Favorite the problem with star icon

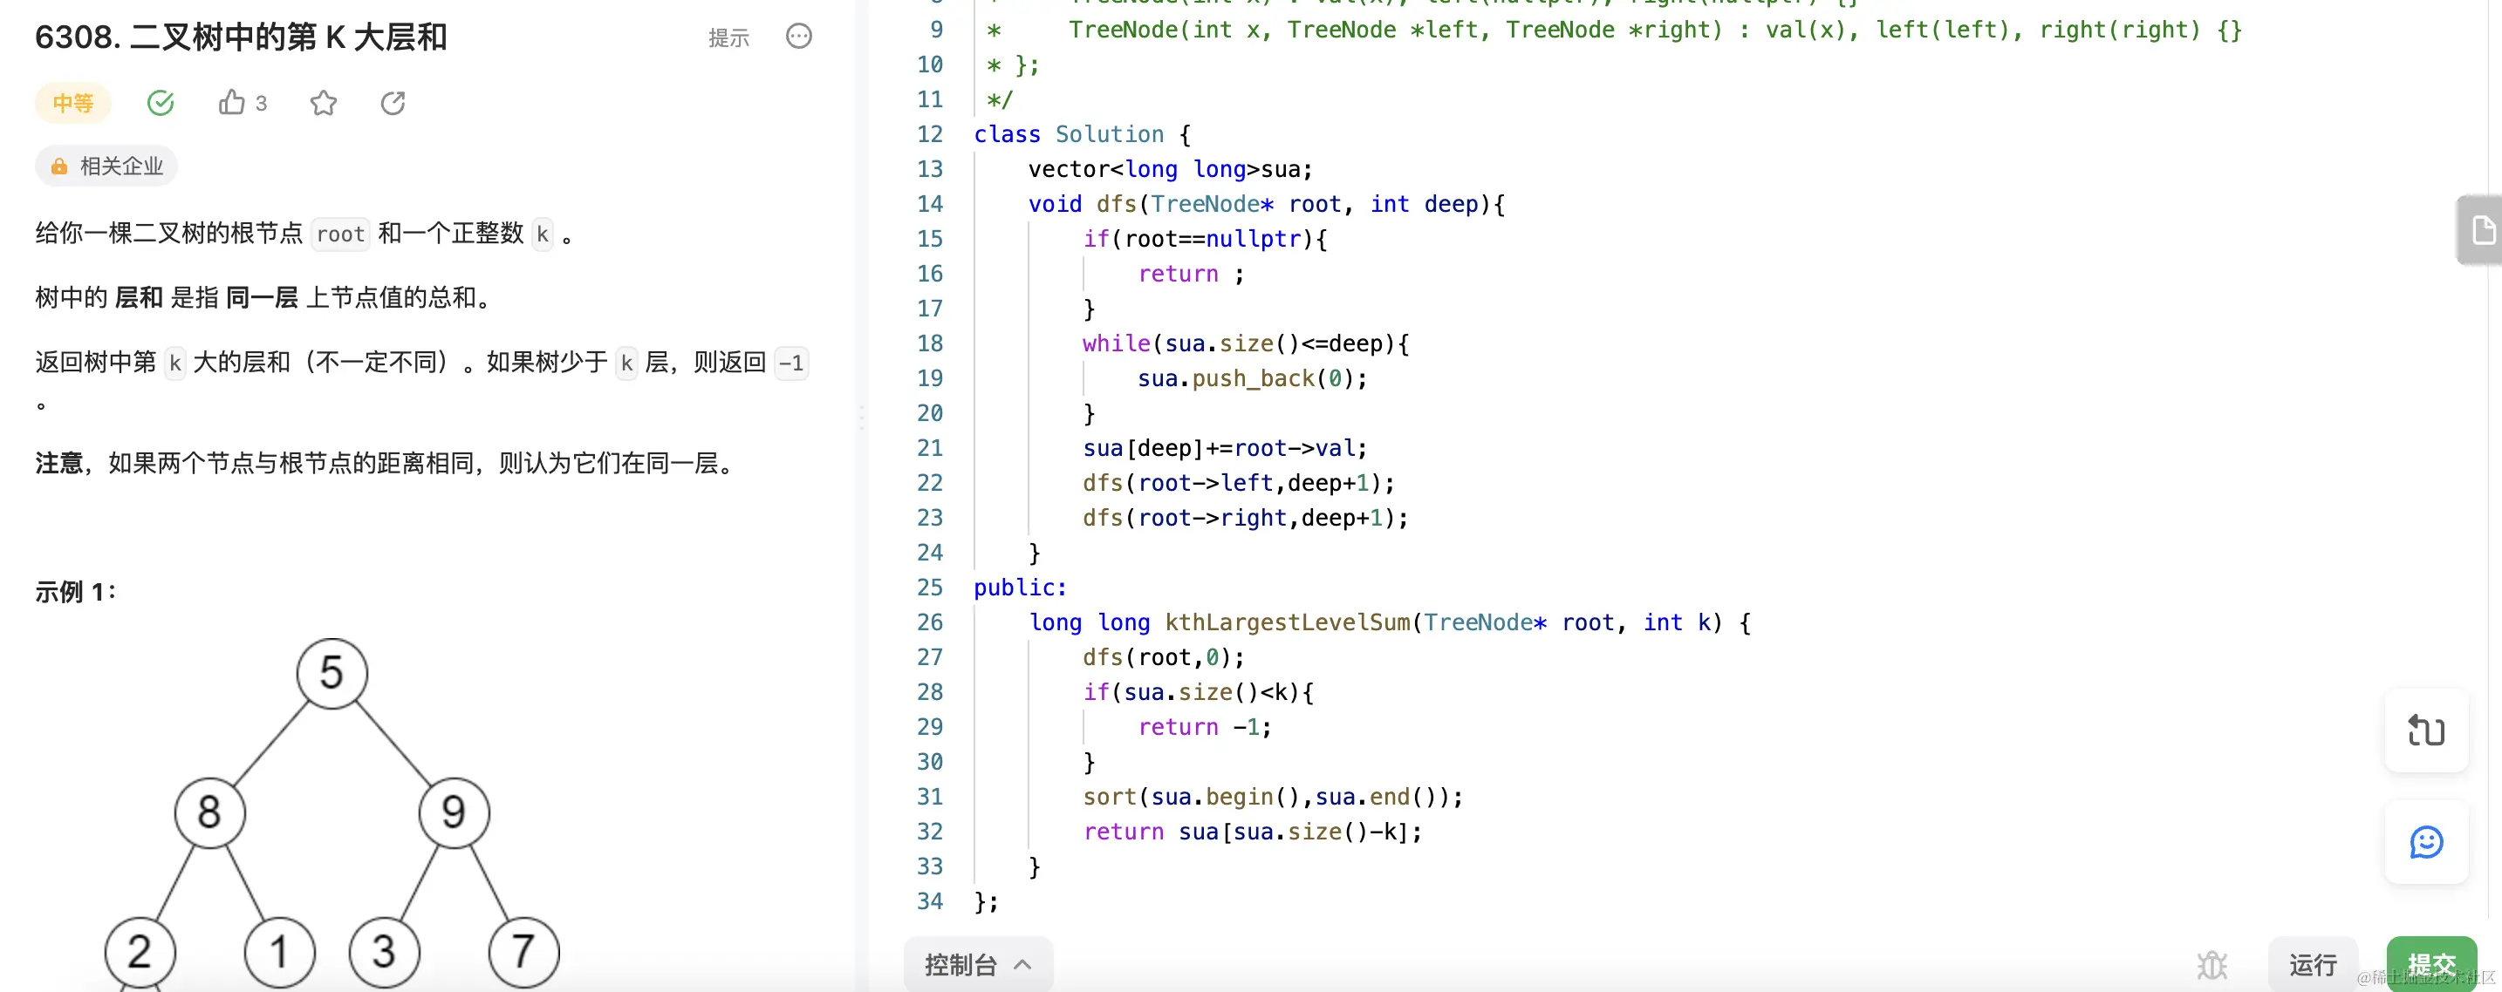point(324,103)
